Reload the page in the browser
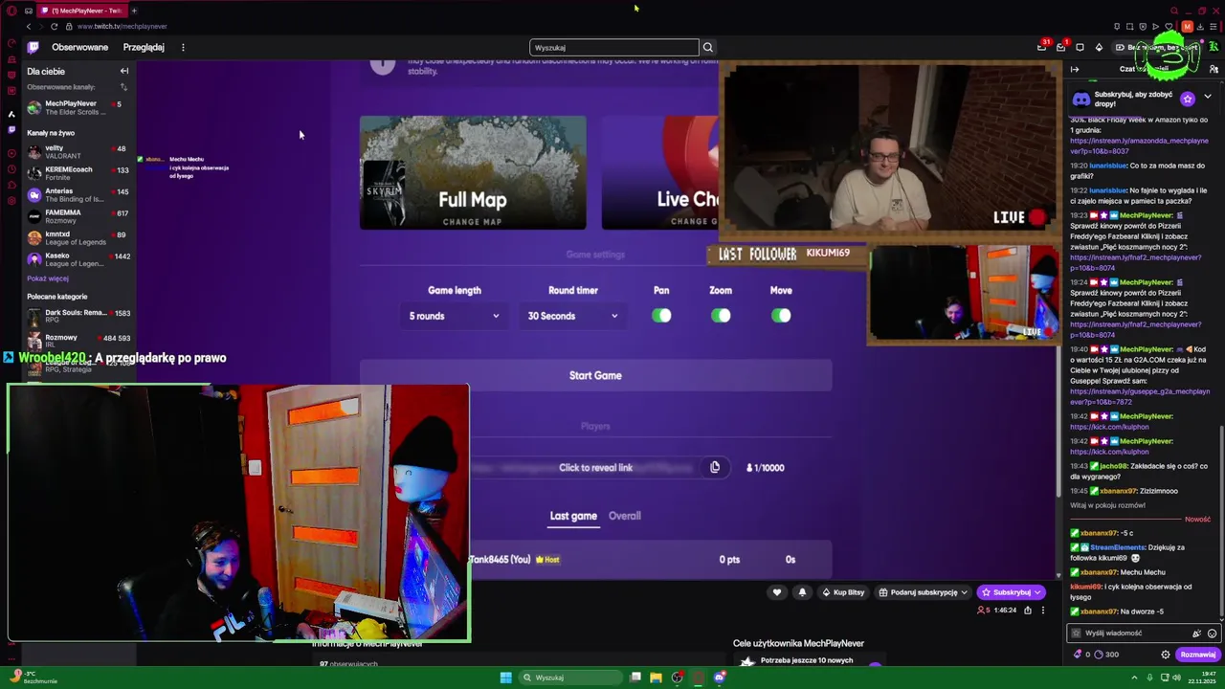 (x=54, y=26)
